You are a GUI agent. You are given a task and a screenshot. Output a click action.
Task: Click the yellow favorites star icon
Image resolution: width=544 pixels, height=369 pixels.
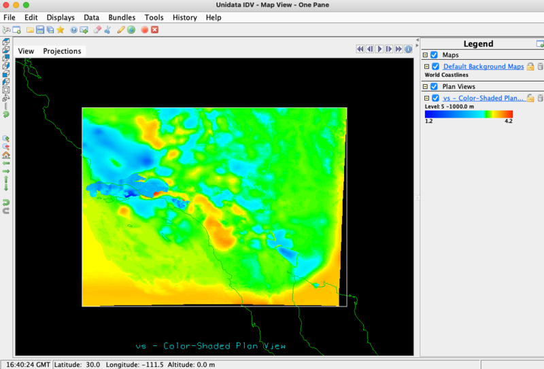pyautogui.click(x=61, y=30)
